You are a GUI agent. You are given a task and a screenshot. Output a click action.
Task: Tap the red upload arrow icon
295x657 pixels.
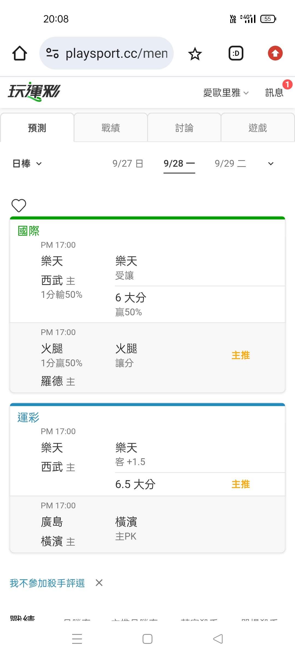coord(275,53)
